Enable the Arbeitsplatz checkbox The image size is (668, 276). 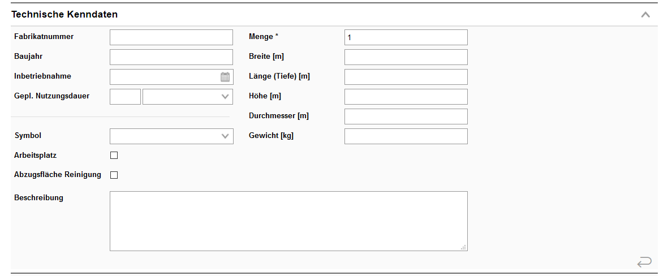114,156
